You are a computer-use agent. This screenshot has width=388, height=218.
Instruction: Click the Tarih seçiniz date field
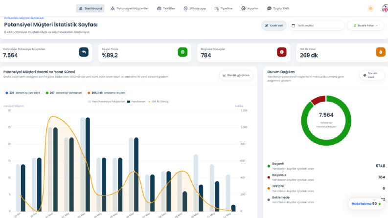[317, 25]
